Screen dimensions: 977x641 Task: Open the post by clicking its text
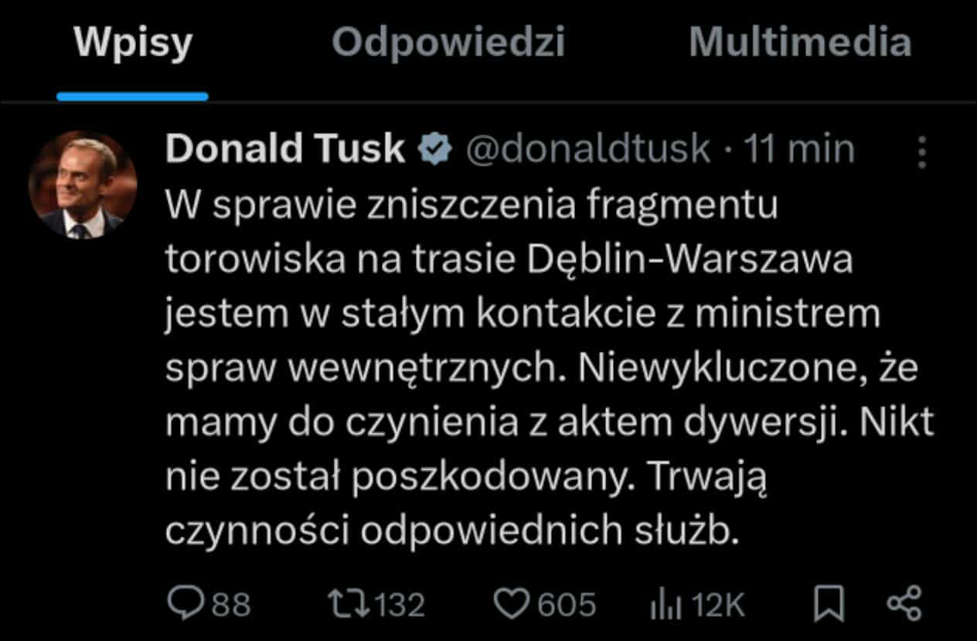pyautogui.click(x=541, y=368)
